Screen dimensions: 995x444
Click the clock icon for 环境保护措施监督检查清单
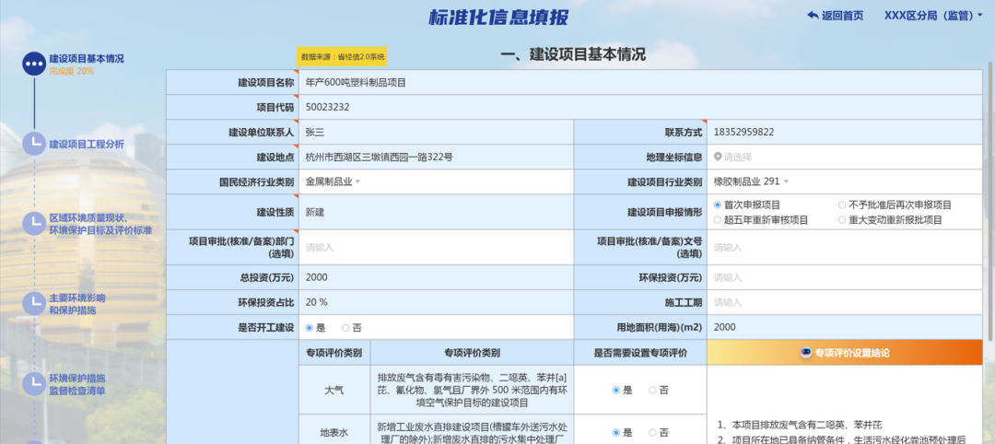(x=34, y=384)
